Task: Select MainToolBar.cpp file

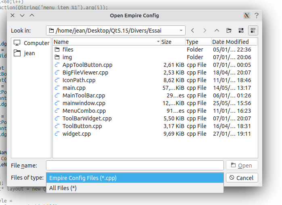Action: click(84, 96)
